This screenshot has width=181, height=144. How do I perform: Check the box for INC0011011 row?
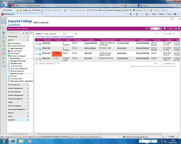(x=37, y=59)
